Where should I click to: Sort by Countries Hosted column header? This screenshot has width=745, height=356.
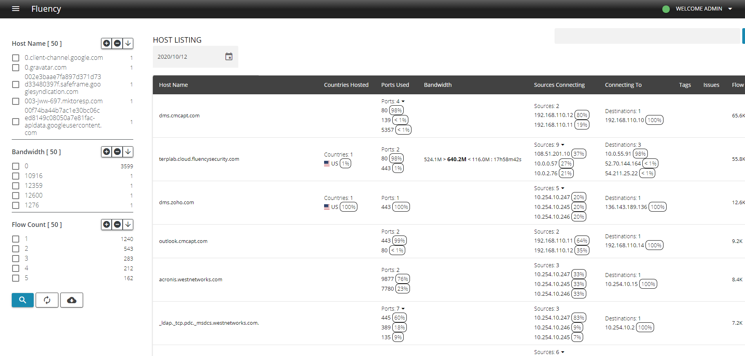pos(346,85)
